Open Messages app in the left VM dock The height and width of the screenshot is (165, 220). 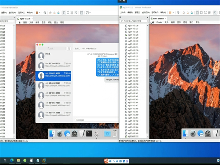coord(67,134)
